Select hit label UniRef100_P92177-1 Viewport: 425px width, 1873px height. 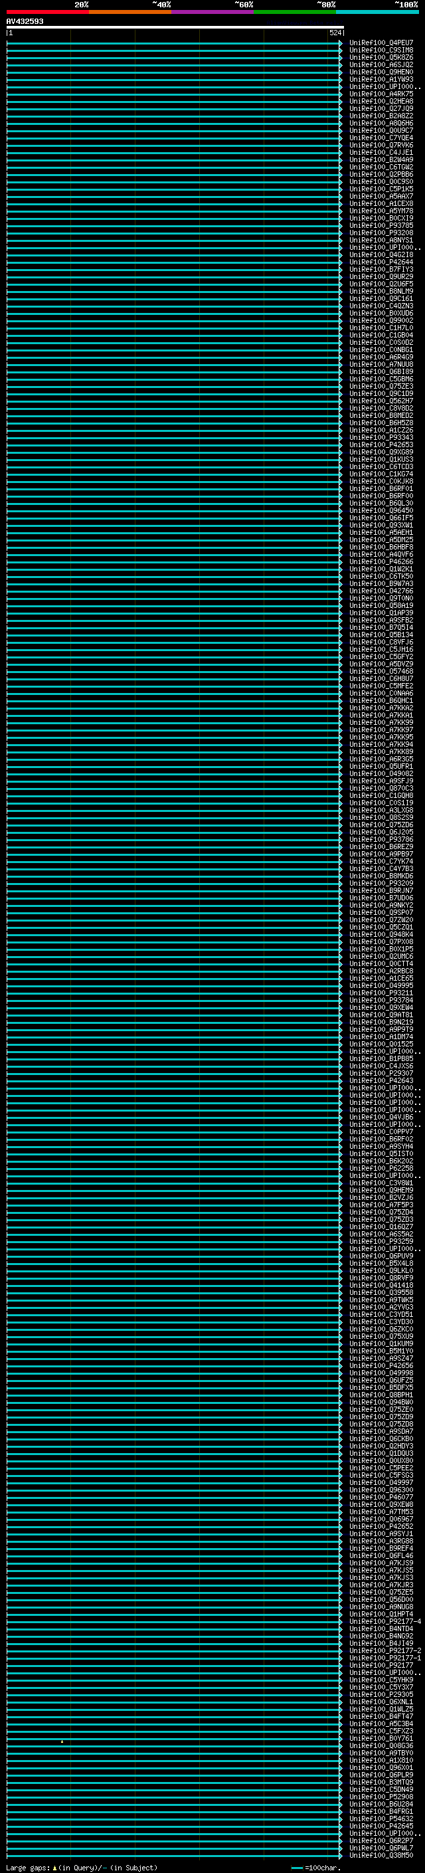[x=385, y=1658]
